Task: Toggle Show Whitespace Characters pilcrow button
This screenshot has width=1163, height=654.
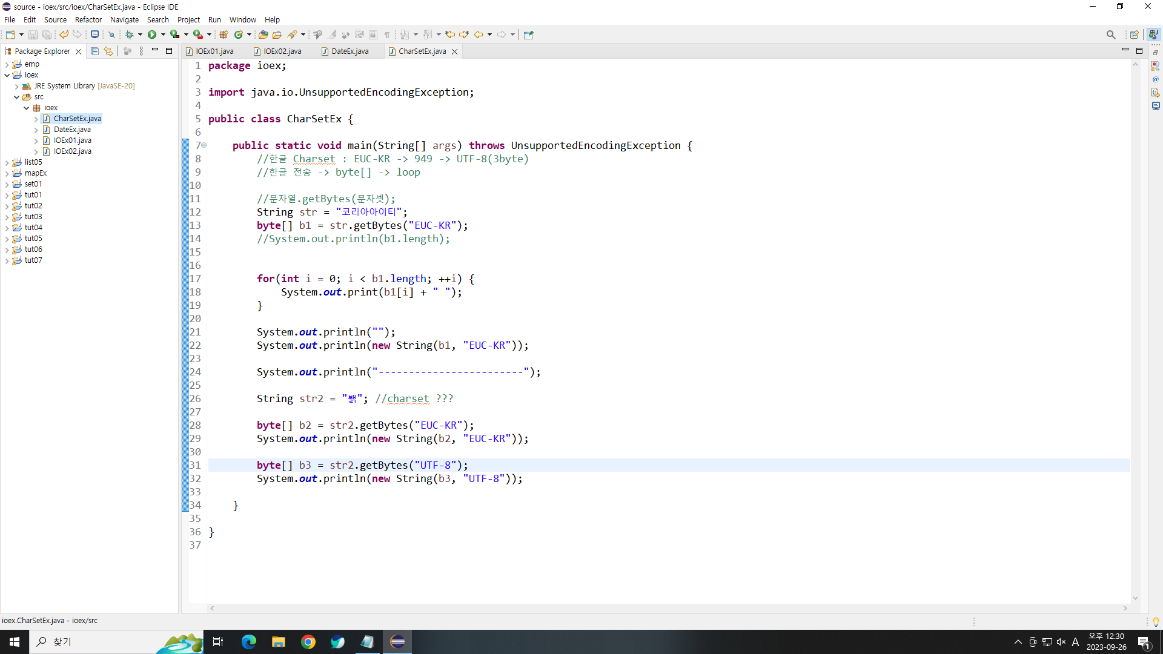Action: click(387, 35)
